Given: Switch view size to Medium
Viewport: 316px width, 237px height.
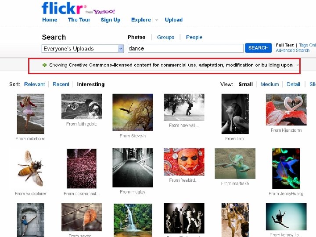Looking at the screenshot, I should [269, 84].
